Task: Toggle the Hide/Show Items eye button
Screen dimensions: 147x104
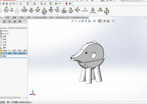Action: [x=100, y=21]
